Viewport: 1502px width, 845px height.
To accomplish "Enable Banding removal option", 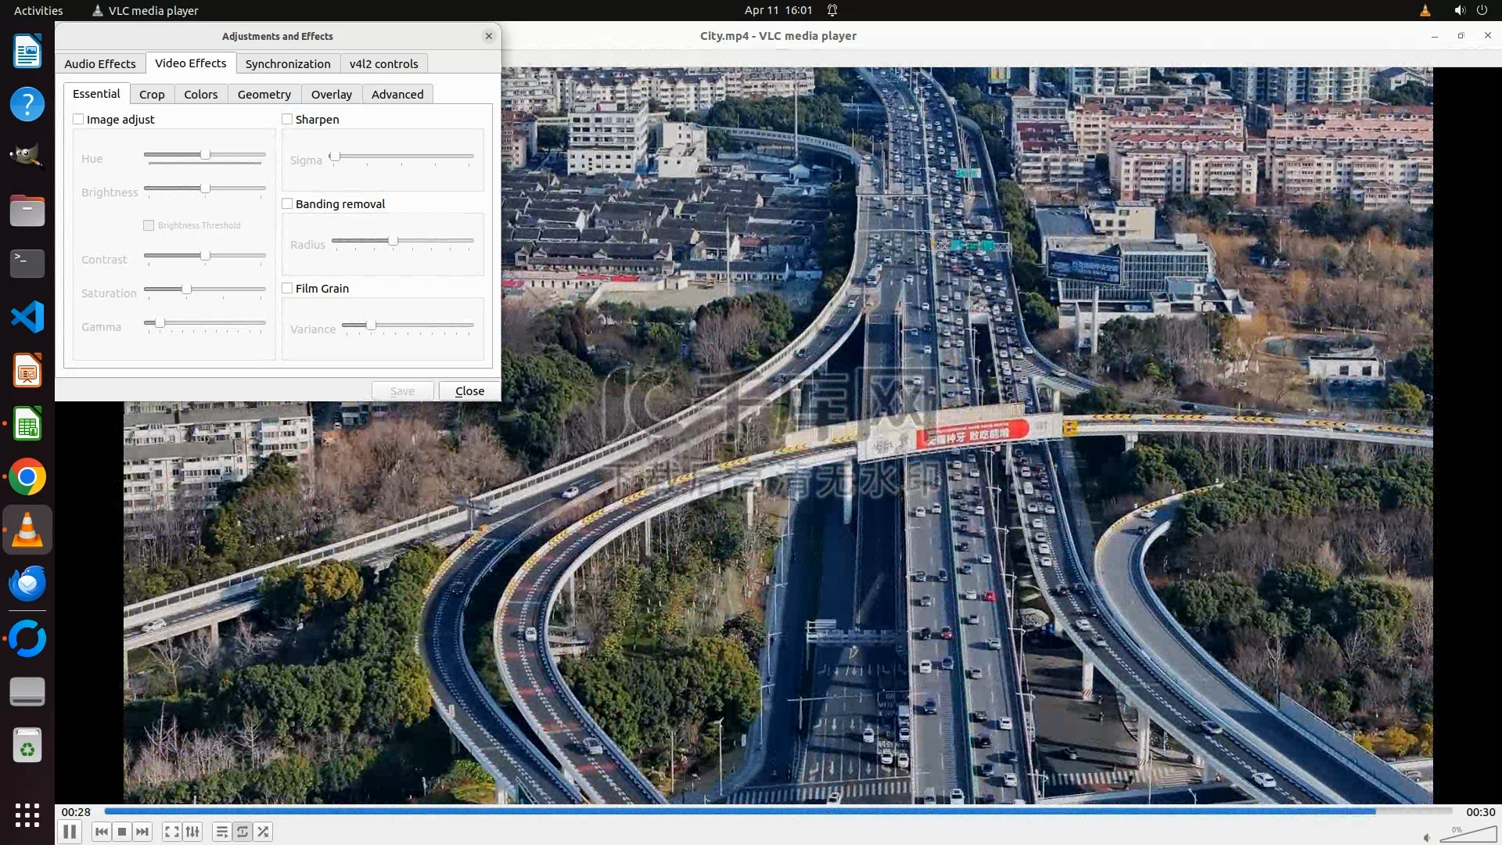I will point(287,203).
